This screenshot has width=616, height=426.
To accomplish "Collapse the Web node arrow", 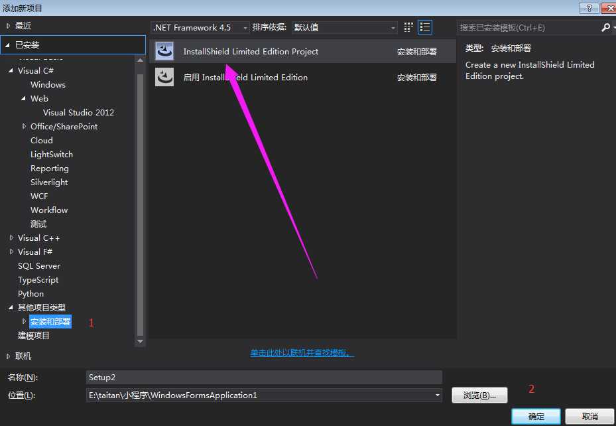I will [x=24, y=98].
